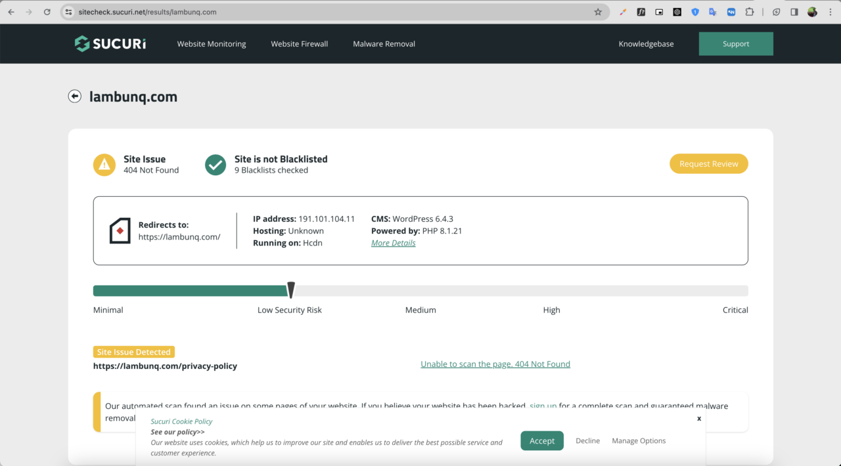Open Website Monitoring menu item
Image resolution: width=841 pixels, height=466 pixels.
(x=212, y=44)
